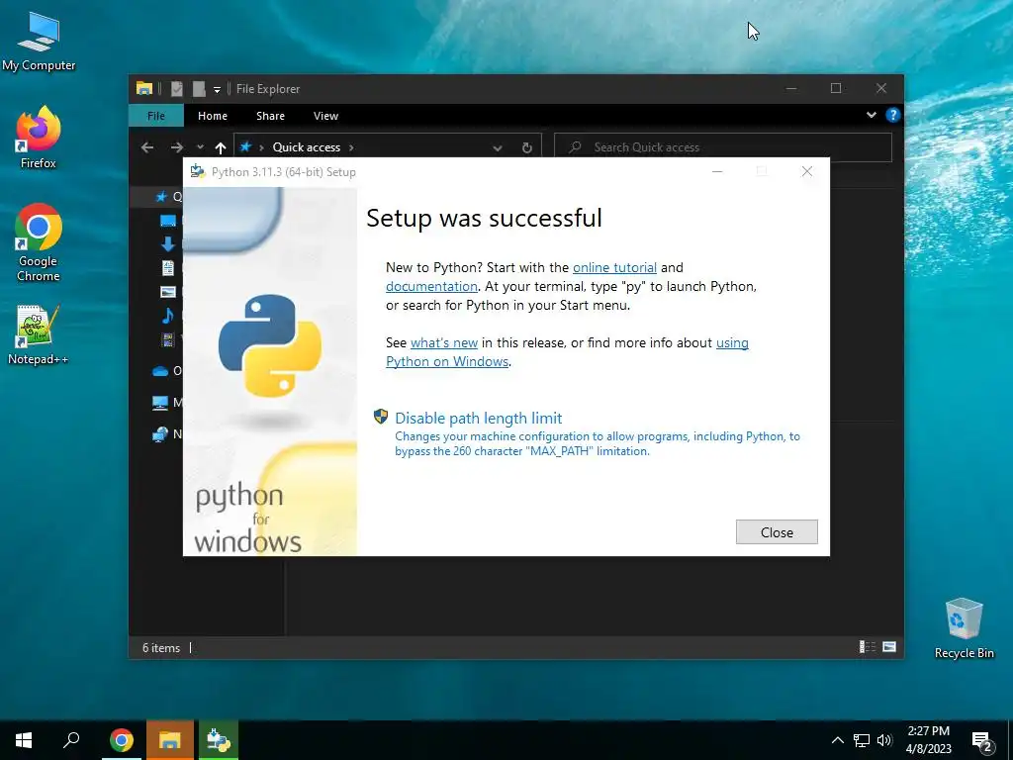
Task: Go back in File Explorer
Action: tap(147, 147)
